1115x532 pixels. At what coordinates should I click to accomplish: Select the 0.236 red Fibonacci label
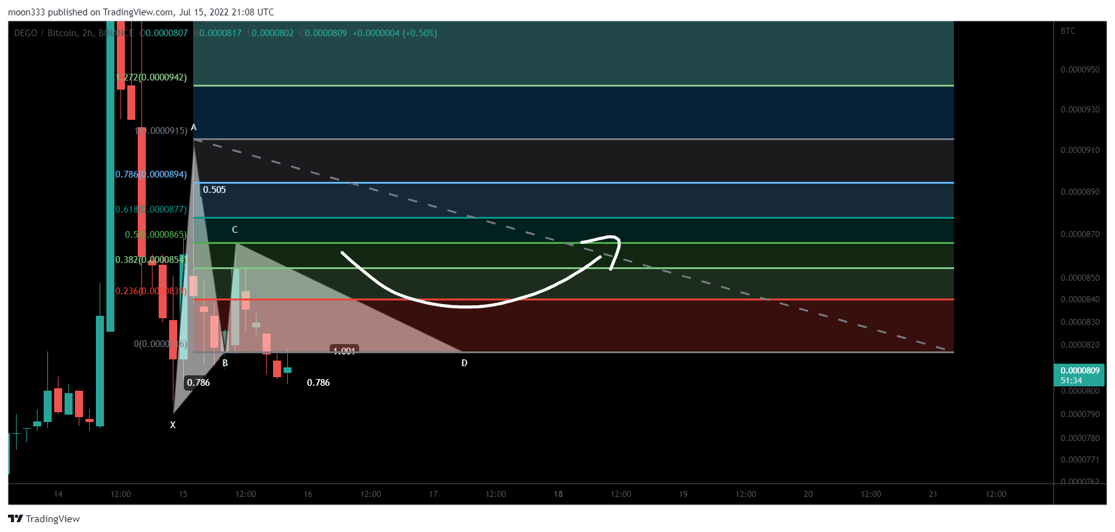click(151, 291)
